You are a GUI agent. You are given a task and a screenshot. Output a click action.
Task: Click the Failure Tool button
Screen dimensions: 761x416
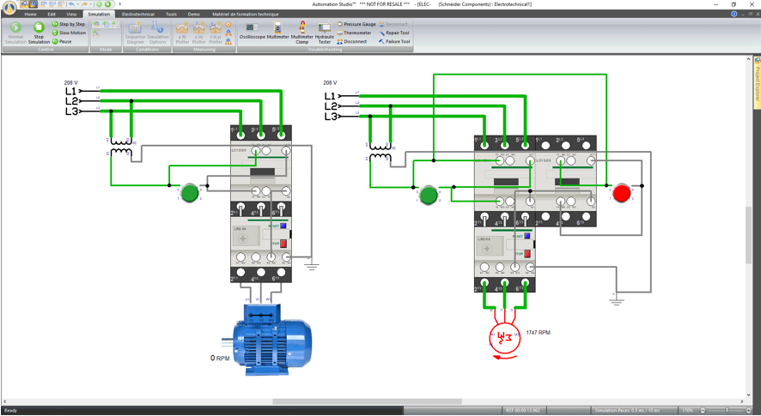click(395, 42)
